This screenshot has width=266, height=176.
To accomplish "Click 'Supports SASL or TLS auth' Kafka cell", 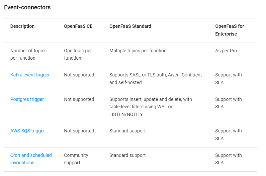I will click(156, 78).
